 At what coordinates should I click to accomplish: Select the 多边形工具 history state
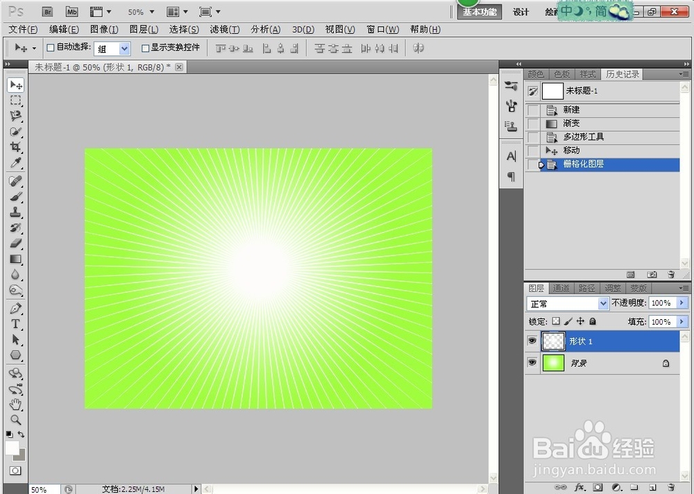coord(602,137)
